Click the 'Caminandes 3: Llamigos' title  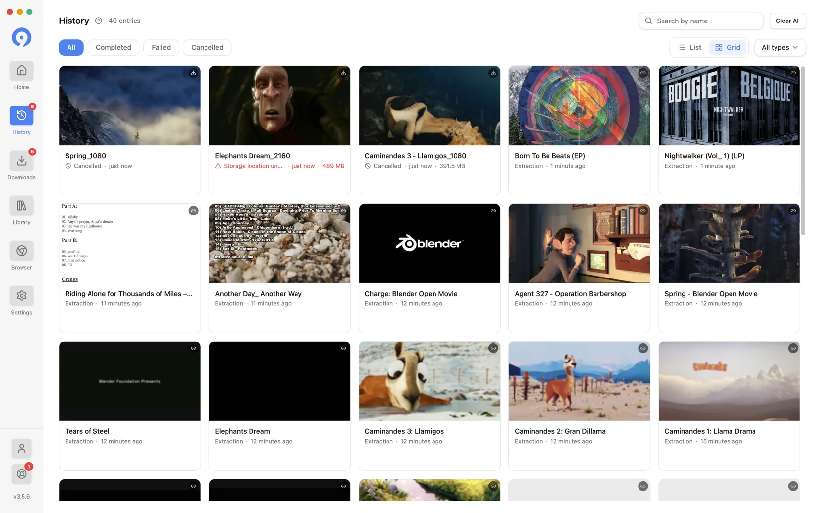click(404, 431)
